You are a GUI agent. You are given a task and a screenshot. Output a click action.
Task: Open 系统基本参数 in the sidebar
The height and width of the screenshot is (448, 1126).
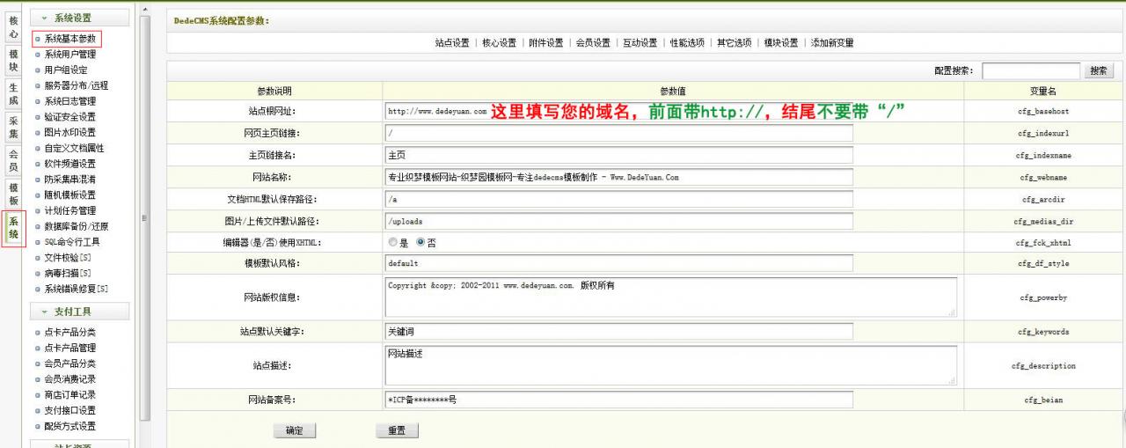coord(70,39)
